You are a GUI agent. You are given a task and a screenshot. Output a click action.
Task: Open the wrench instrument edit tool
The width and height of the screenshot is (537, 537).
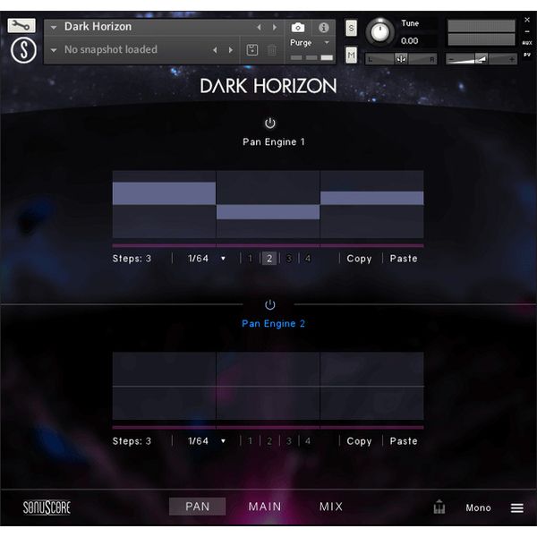[21, 25]
